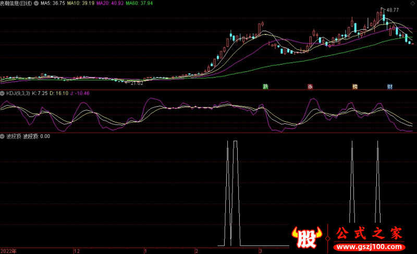This screenshot has height=254, width=417.
Task: Click the 2022年 label on the timeline
Action: (x=9, y=250)
